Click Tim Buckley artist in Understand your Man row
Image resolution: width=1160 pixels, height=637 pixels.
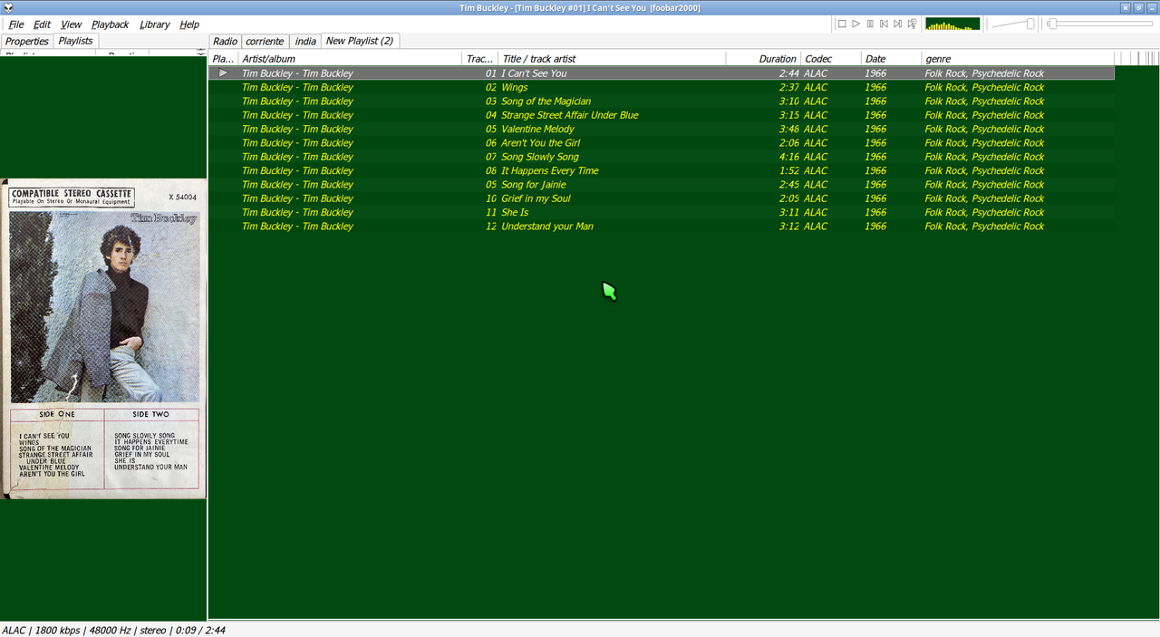click(297, 227)
